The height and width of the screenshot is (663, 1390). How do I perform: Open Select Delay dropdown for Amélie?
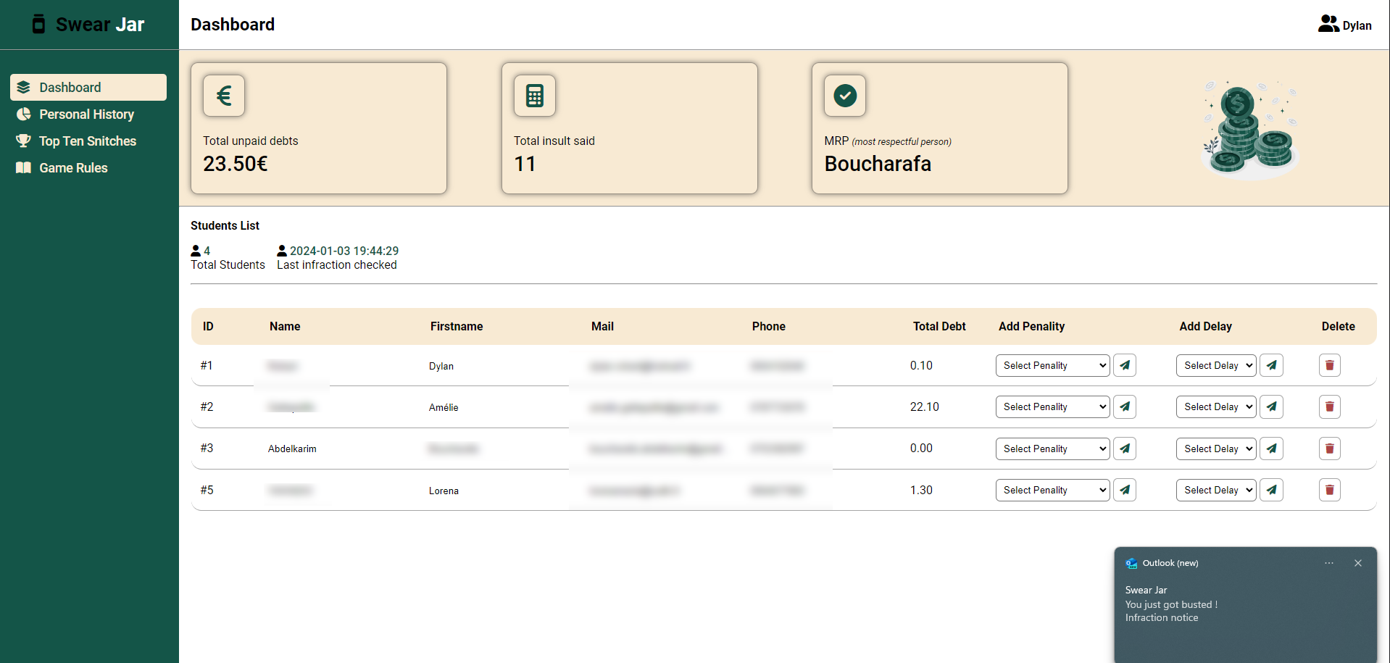1216,406
